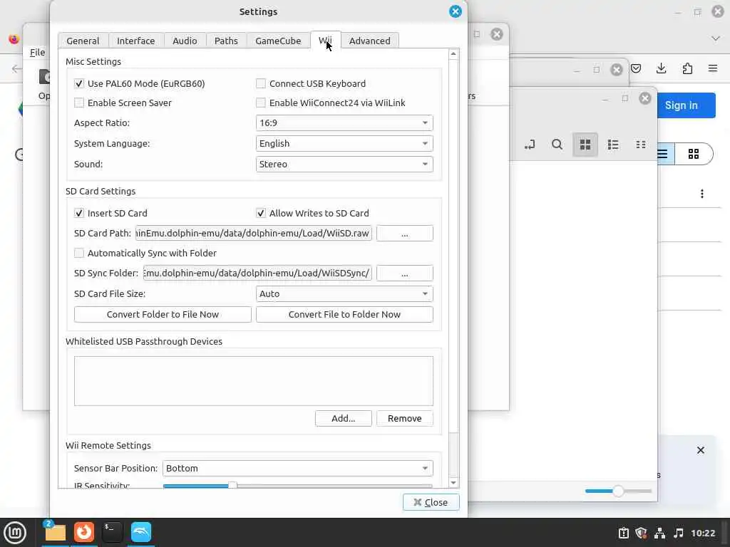Enable WiiConnect24 via WiiLink
Viewport: 730px width, 547px height.
pyautogui.click(x=261, y=103)
